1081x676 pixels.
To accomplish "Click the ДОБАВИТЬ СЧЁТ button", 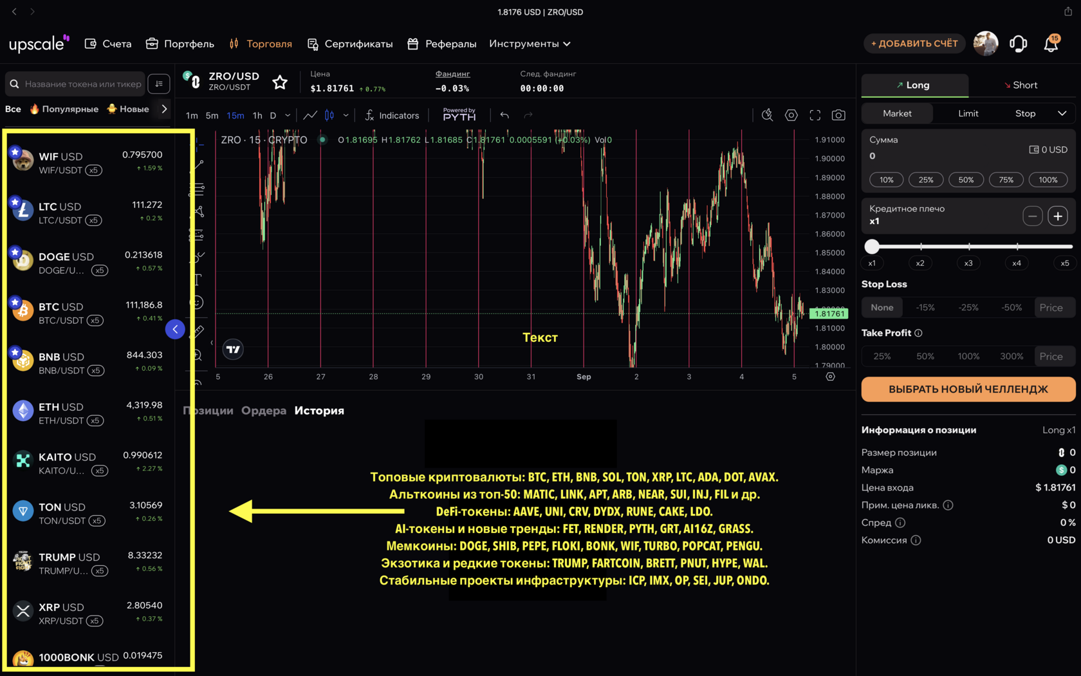I will [x=914, y=44].
